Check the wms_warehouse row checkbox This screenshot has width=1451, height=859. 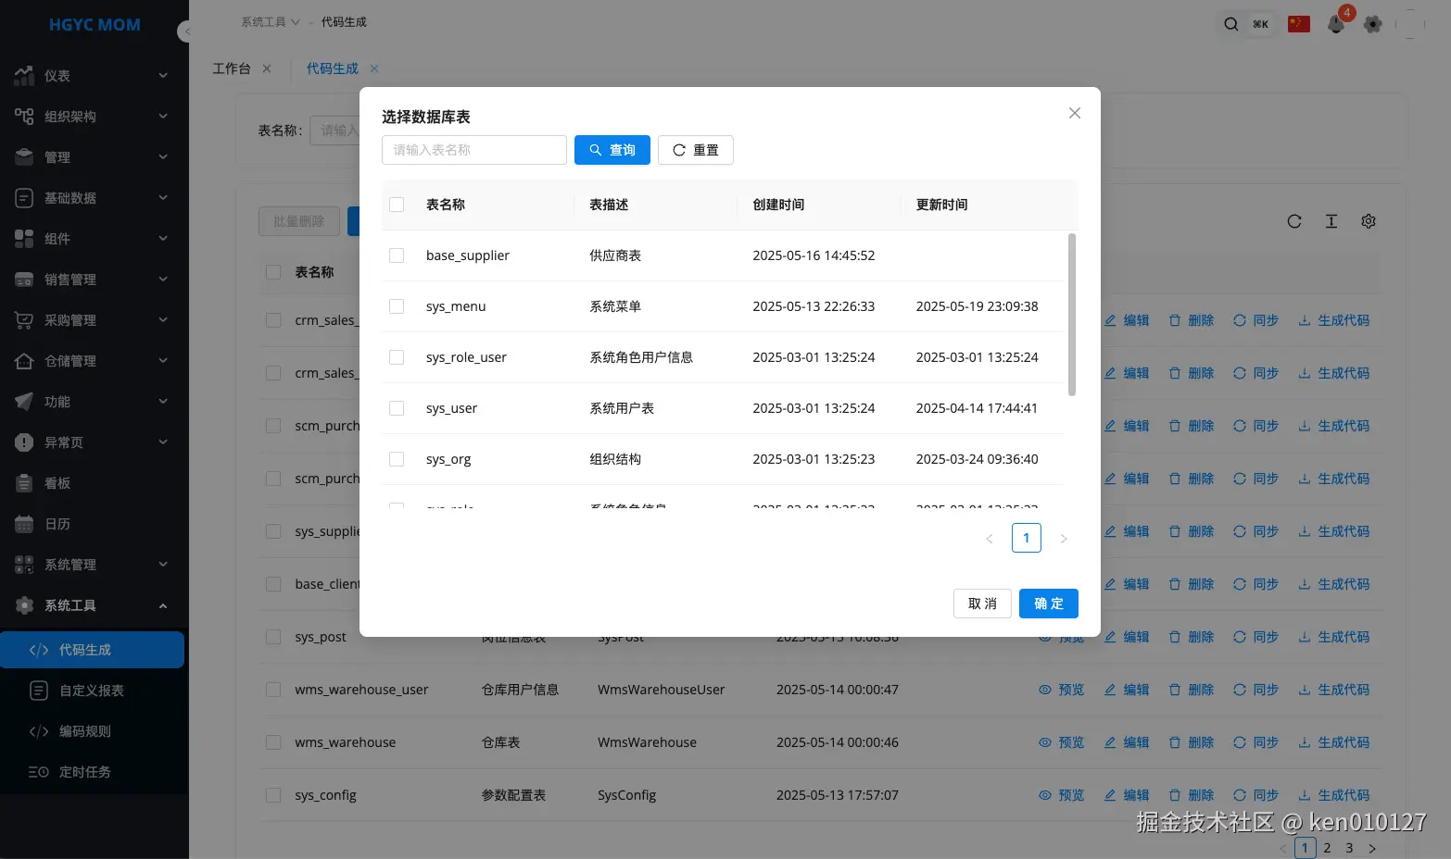[273, 742]
